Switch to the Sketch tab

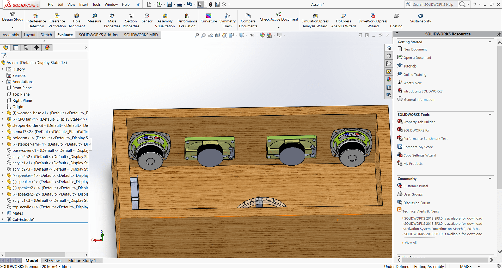point(46,35)
